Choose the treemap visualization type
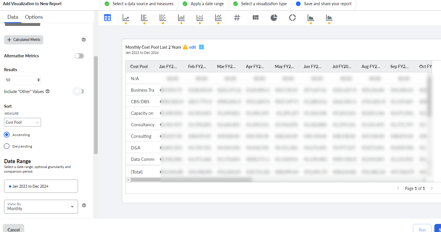The width and height of the screenshot is (441, 232). (255, 18)
